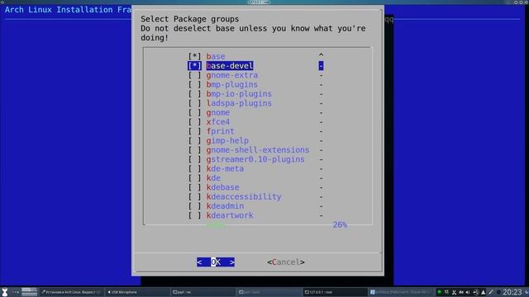Switch to the Arch Linux video taskbar window
Image resolution: width=529 pixels, height=297 pixels.
[x=71, y=292]
